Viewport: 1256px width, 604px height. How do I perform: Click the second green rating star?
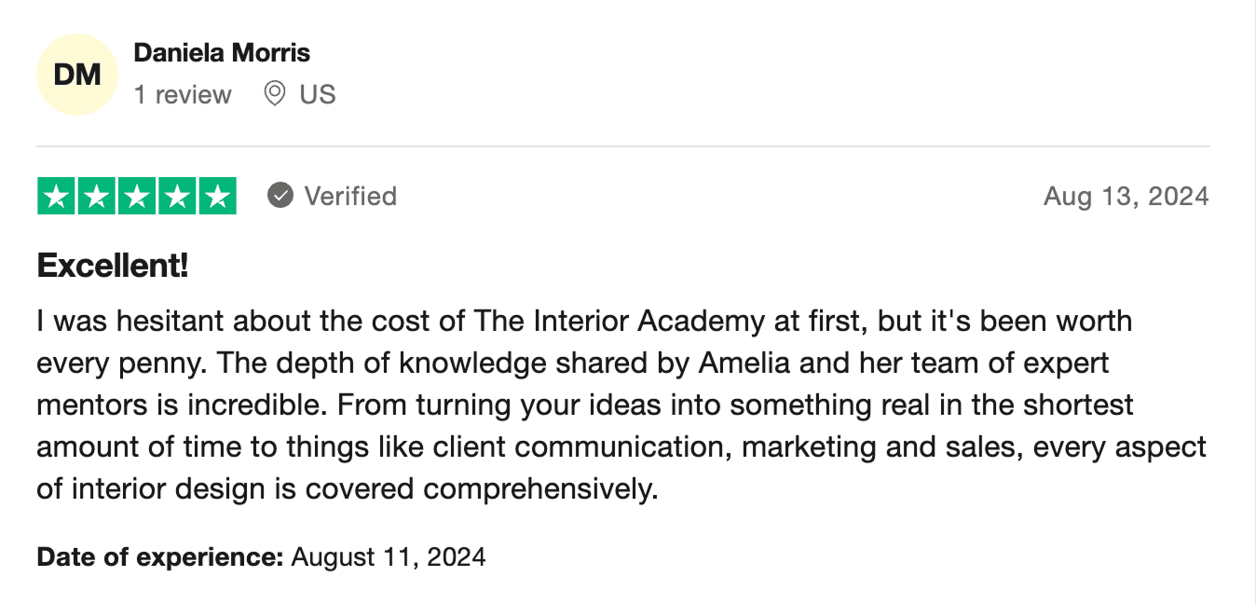pos(97,196)
